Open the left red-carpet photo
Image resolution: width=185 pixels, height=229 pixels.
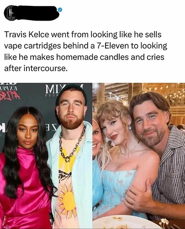tap(46, 156)
